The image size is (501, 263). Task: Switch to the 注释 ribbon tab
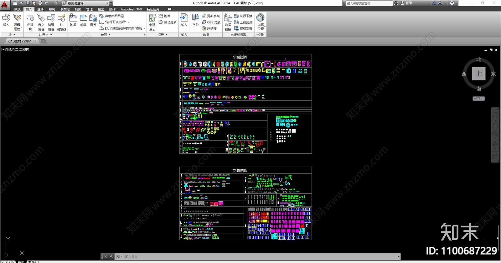[41, 9]
